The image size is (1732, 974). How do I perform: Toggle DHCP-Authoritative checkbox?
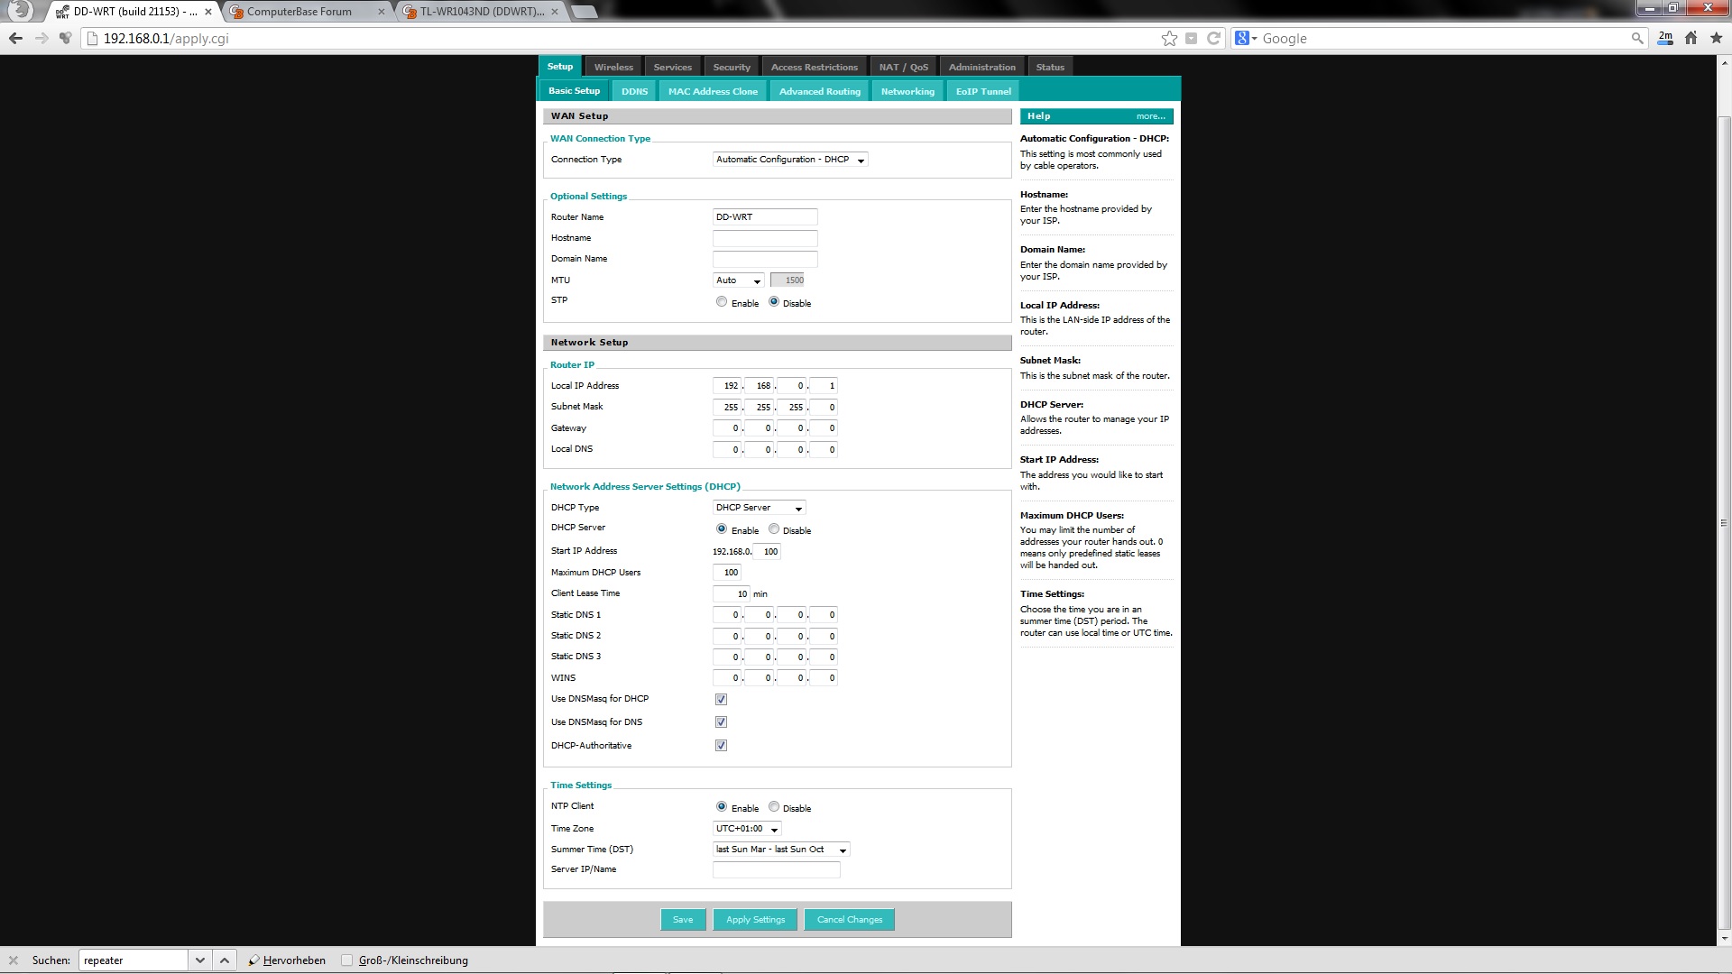point(721,745)
